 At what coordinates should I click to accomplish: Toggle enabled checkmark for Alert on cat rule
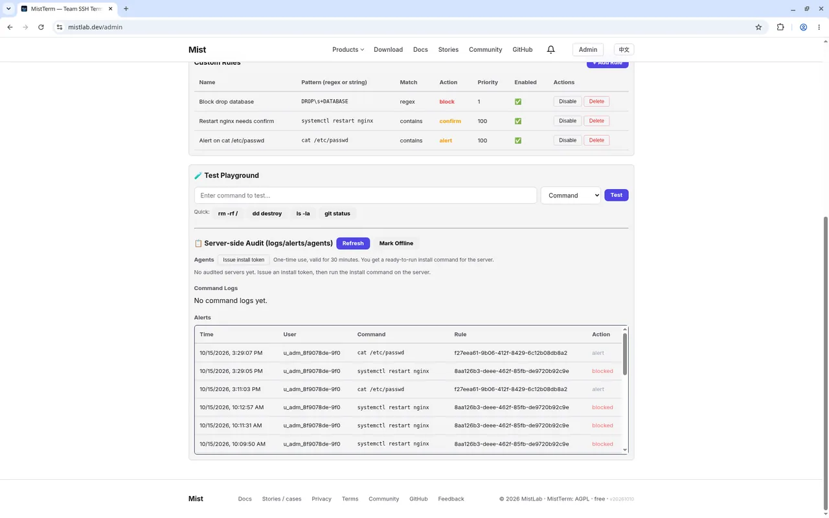[x=517, y=141]
